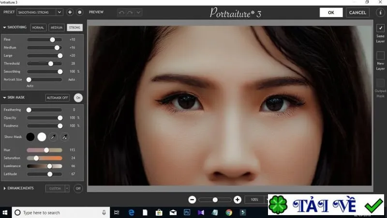
Task: Expand the Enhancements section
Action: click(4, 188)
